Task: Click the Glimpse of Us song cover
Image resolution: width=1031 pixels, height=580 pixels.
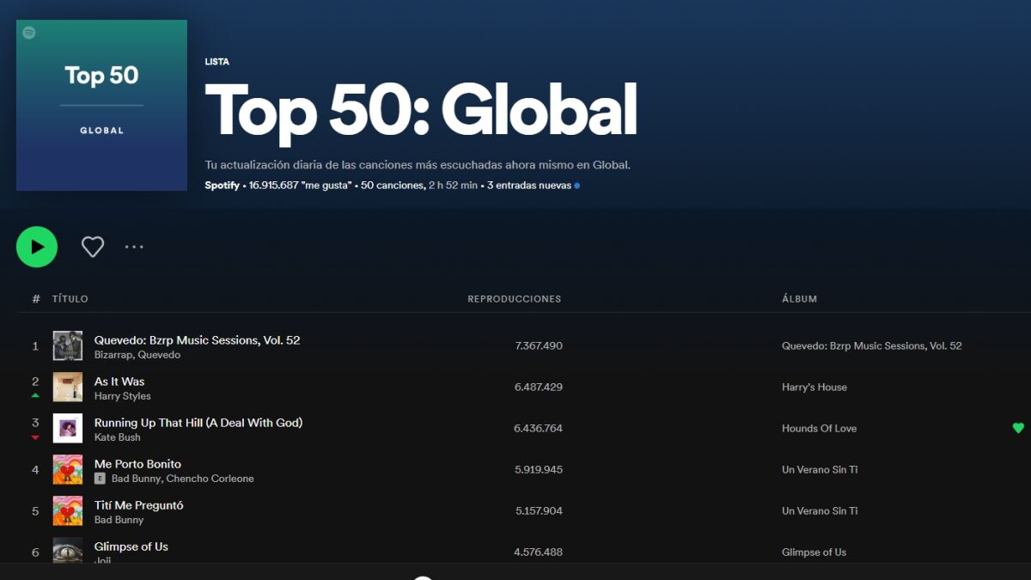Action: point(68,550)
